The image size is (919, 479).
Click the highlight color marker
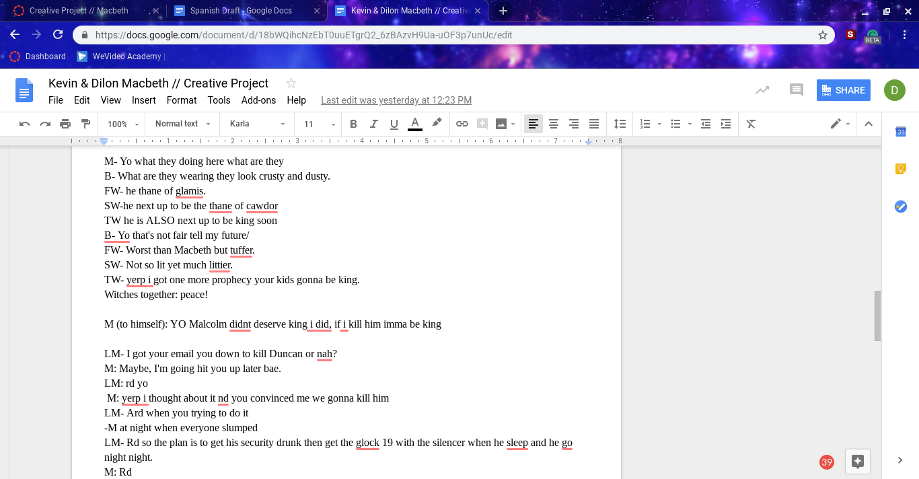click(x=437, y=123)
